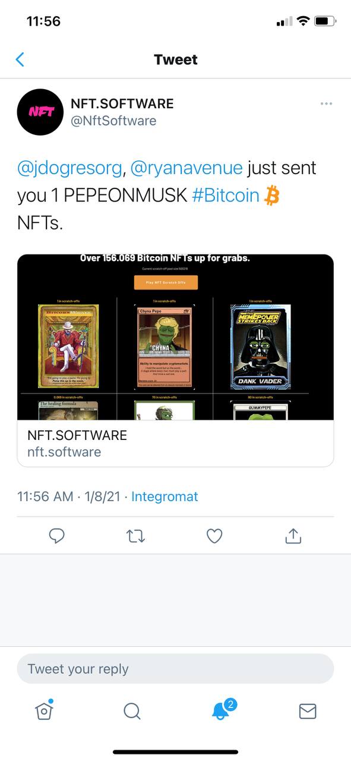Open the nft.software link card footer

click(x=175, y=444)
